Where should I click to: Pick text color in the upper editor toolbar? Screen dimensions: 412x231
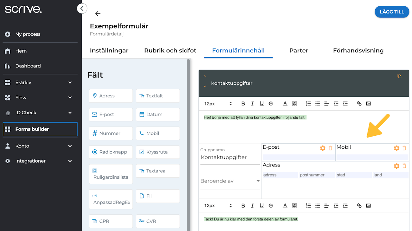[285, 103]
